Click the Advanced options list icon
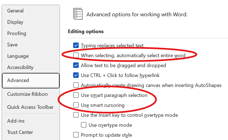 (78, 14)
